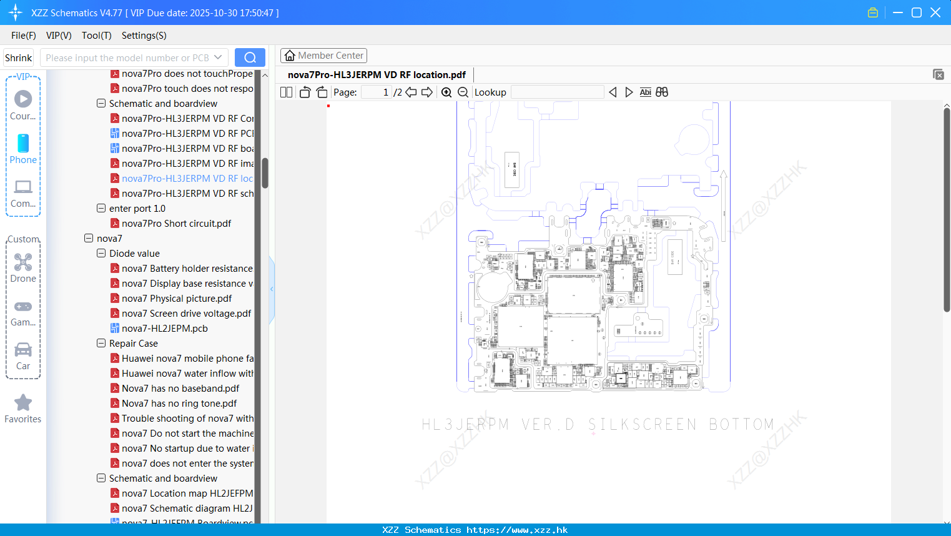Collapse nova7 Schematic and boardview folder

[101, 479]
